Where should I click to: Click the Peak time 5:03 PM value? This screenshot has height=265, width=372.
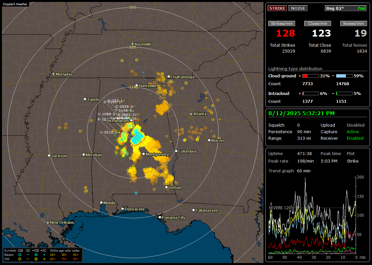point(329,161)
